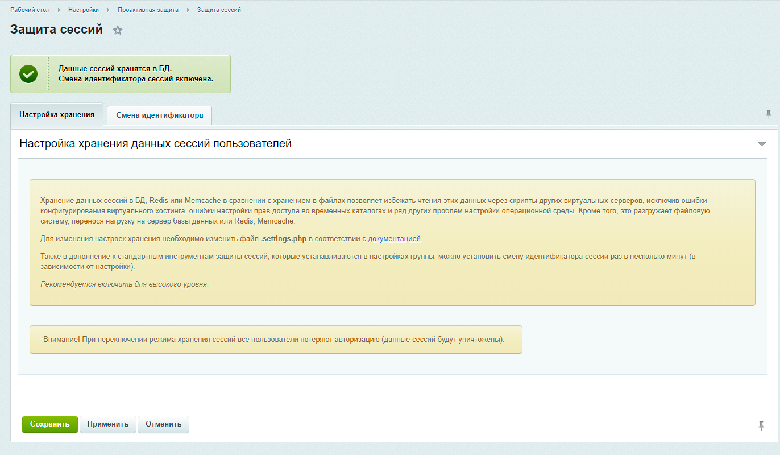The width and height of the screenshot is (780, 455).
Task: Click the Защита сессий page heading
Action: tap(56, 30)
